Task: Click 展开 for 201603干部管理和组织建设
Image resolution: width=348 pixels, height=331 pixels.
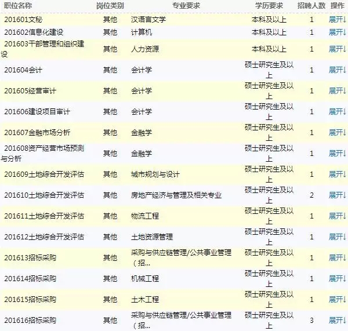Action: tap(337, 49)
